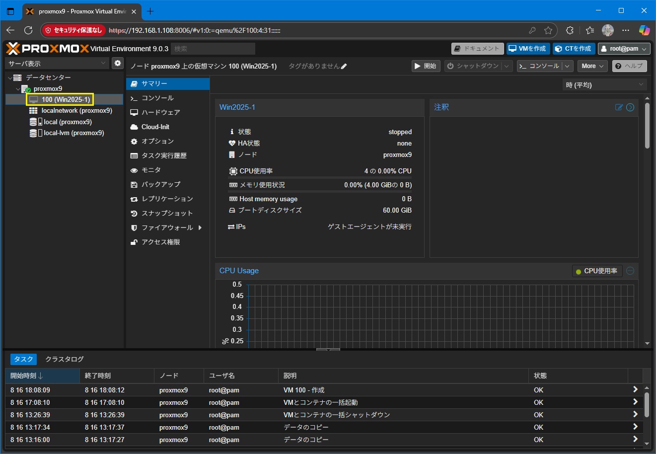Click the VMを作成 button

click(528, 49)
